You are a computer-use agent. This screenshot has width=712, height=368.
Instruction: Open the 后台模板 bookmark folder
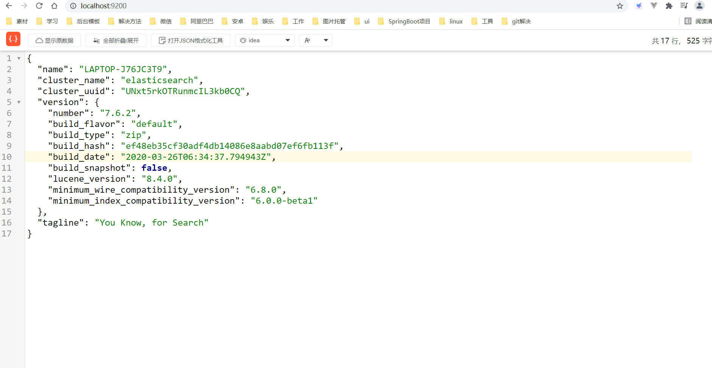(x=83, y=21)
